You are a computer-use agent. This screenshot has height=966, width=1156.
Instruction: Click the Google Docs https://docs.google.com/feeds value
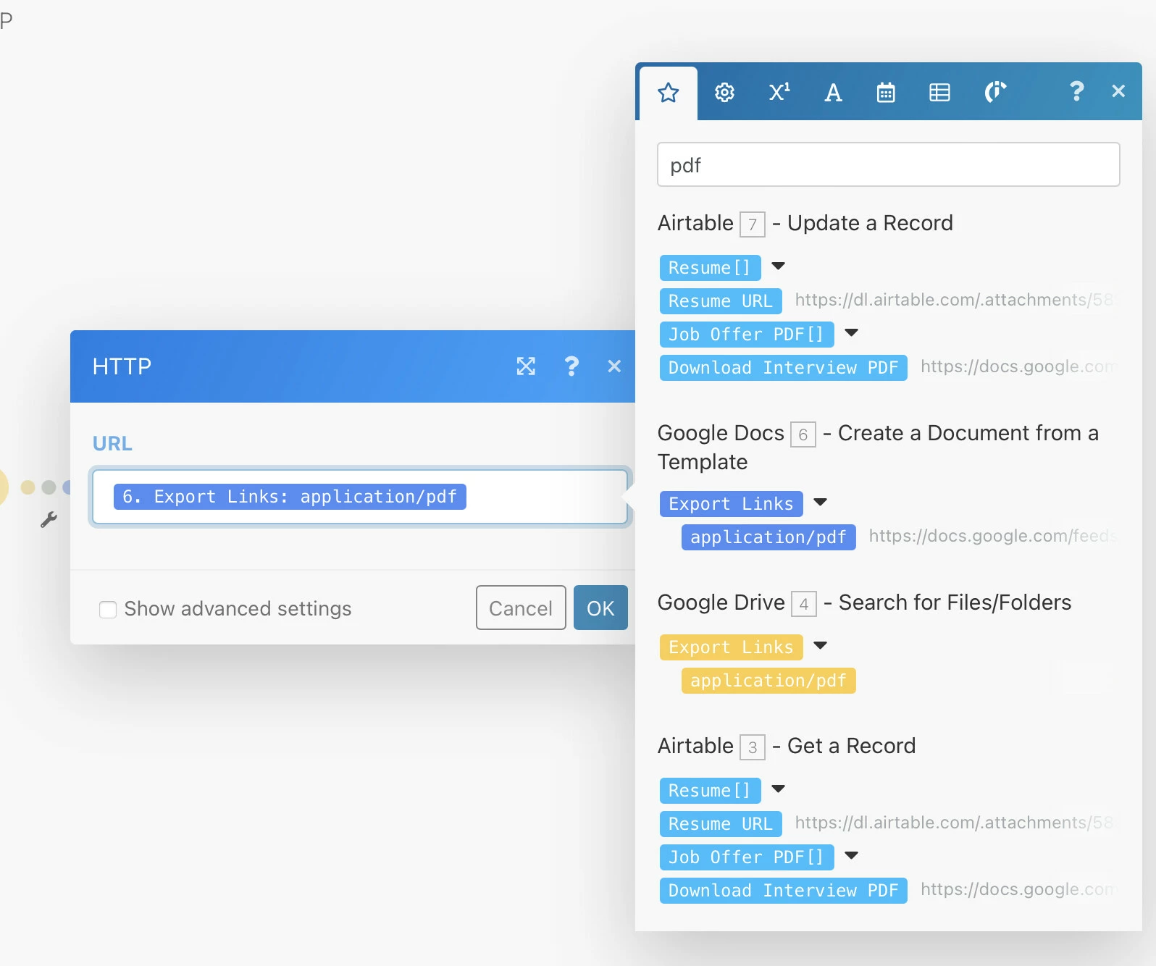[x=993, y=536]
